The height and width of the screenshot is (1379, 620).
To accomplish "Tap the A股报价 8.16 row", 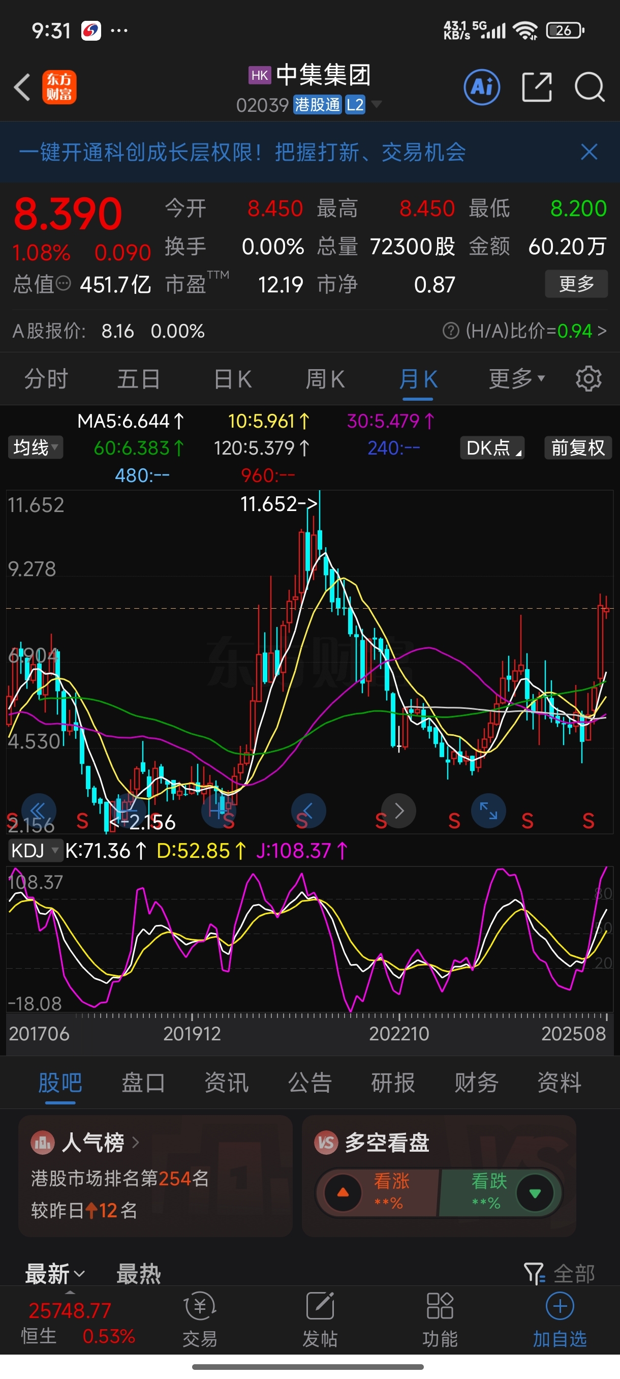I will tap(109, 331).
